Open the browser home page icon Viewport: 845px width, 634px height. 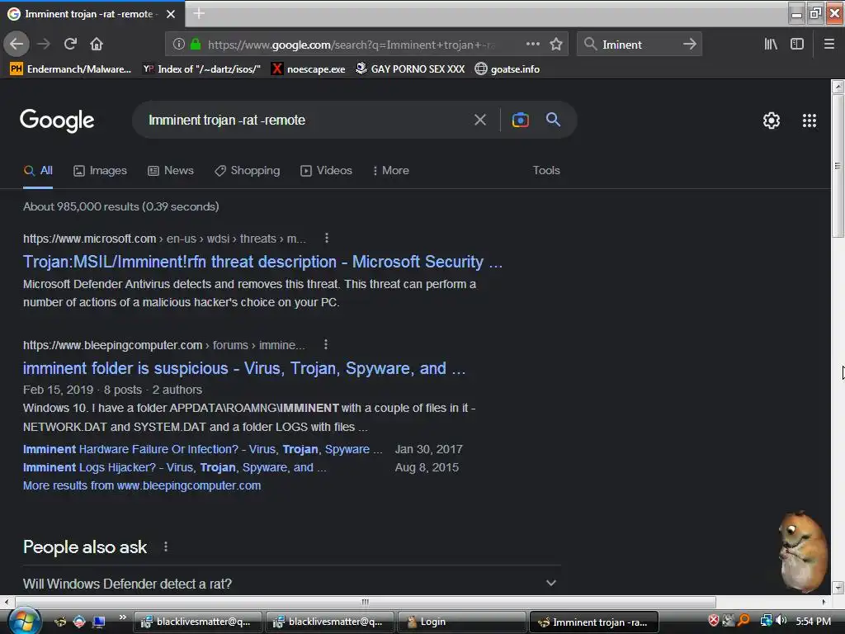(97, 45)
